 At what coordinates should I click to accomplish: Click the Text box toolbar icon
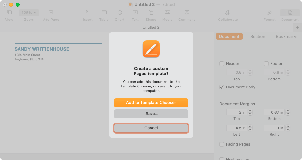(x=135, y=13)
